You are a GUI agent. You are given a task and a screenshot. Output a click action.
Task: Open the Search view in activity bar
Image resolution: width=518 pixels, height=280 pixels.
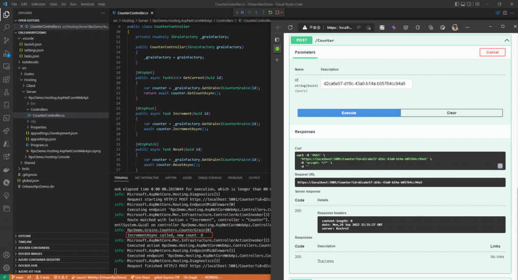click(x=7, y=27)
